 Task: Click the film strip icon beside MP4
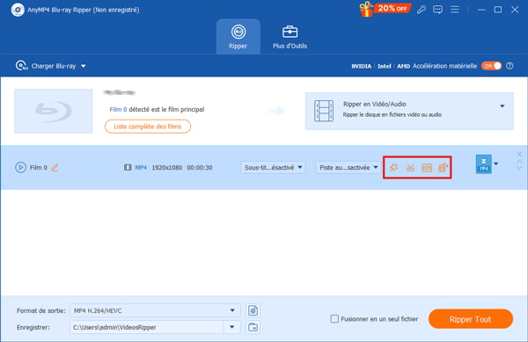click(x=128, y=167)
